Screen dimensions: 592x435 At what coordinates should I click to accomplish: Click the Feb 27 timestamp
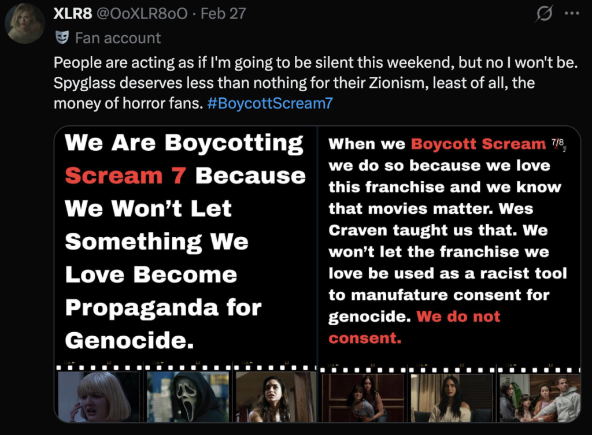click(x=223, y=14)
